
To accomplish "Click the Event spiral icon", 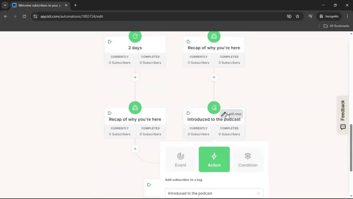I will 180,156.
